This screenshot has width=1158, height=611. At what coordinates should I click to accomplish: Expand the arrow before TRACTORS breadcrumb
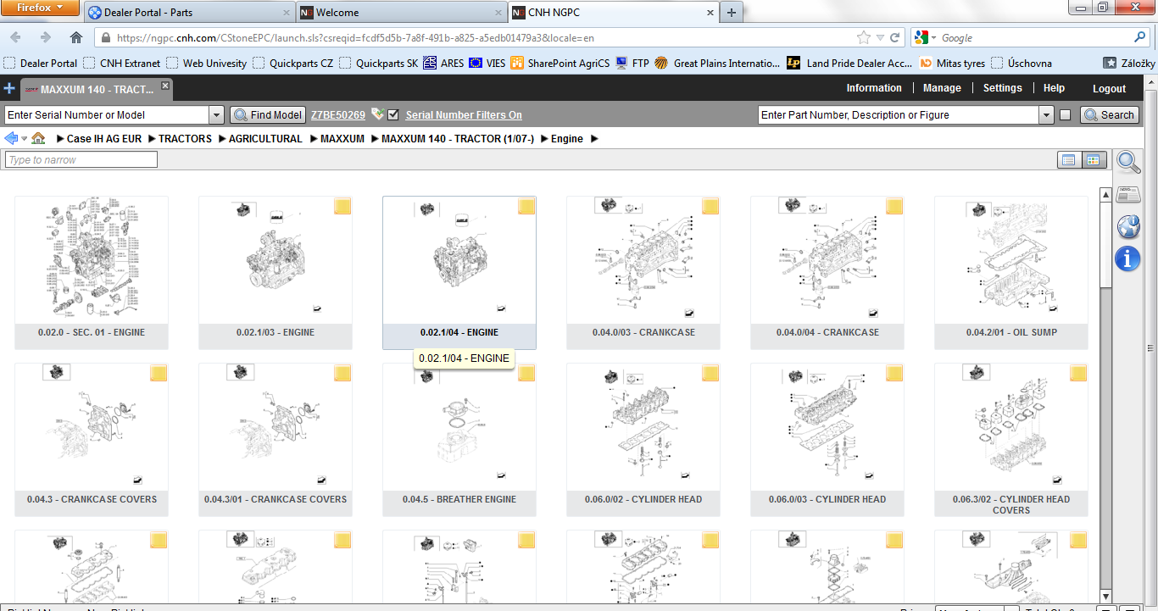coord(152,139)
